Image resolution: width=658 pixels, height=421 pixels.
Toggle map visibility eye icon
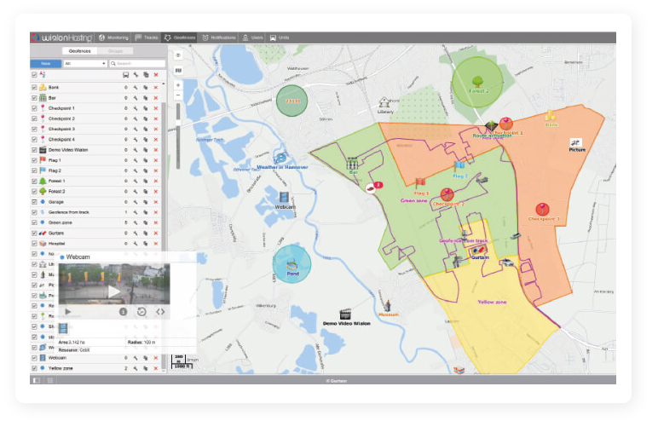(178, 55)
